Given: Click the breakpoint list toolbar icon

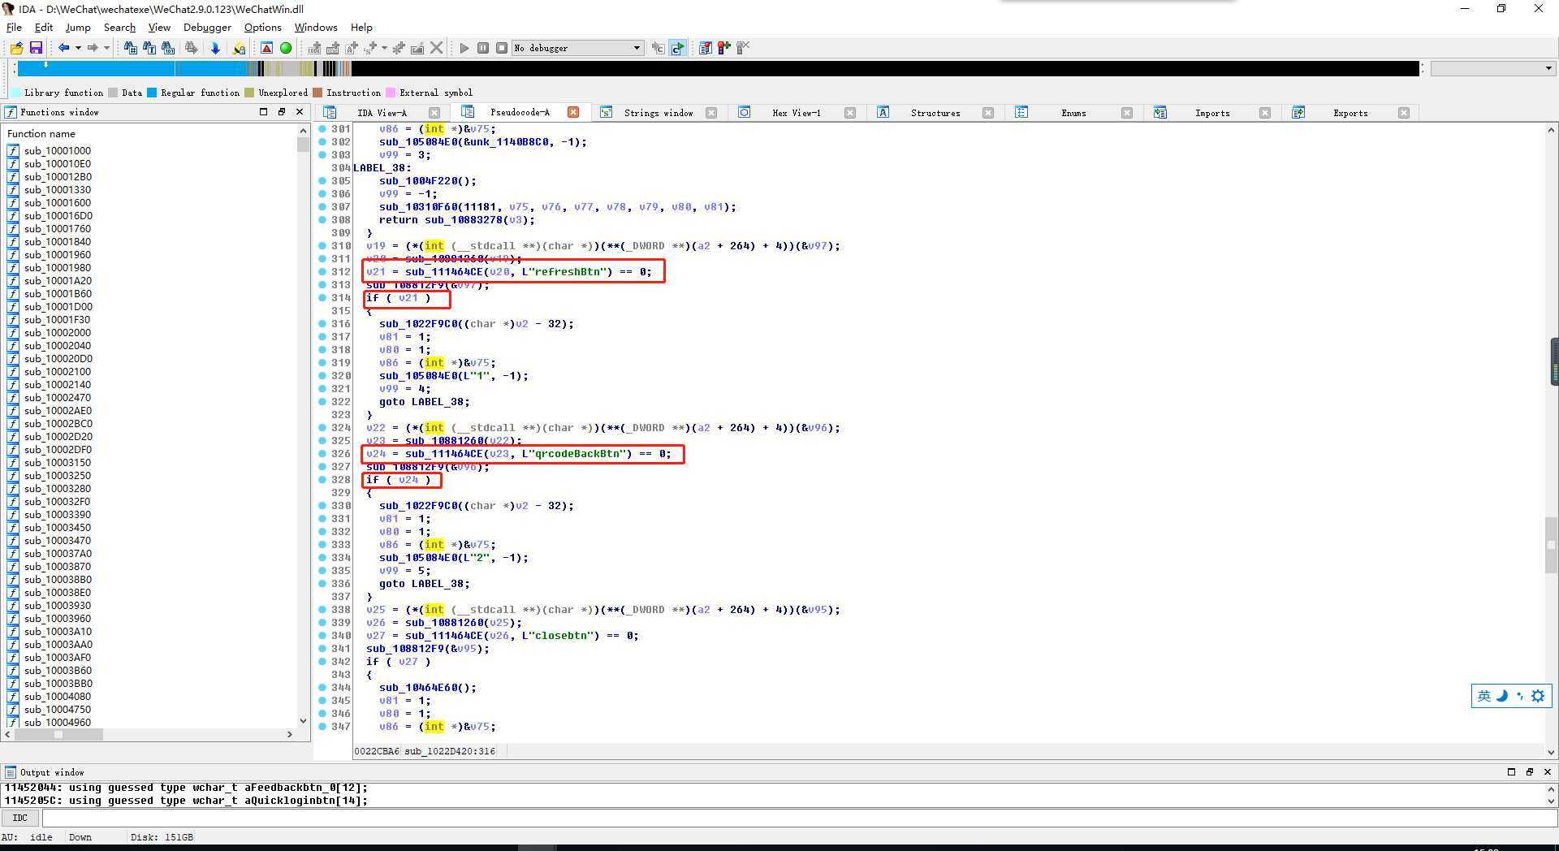Looking at the screenshot, I should [705, 48].
